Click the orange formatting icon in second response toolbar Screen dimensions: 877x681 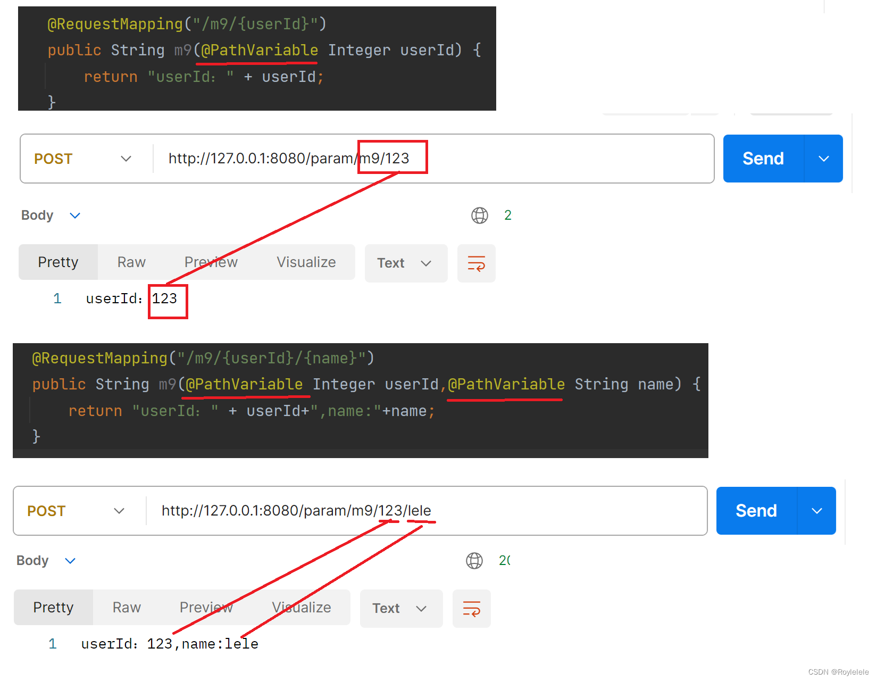[471, 608]
